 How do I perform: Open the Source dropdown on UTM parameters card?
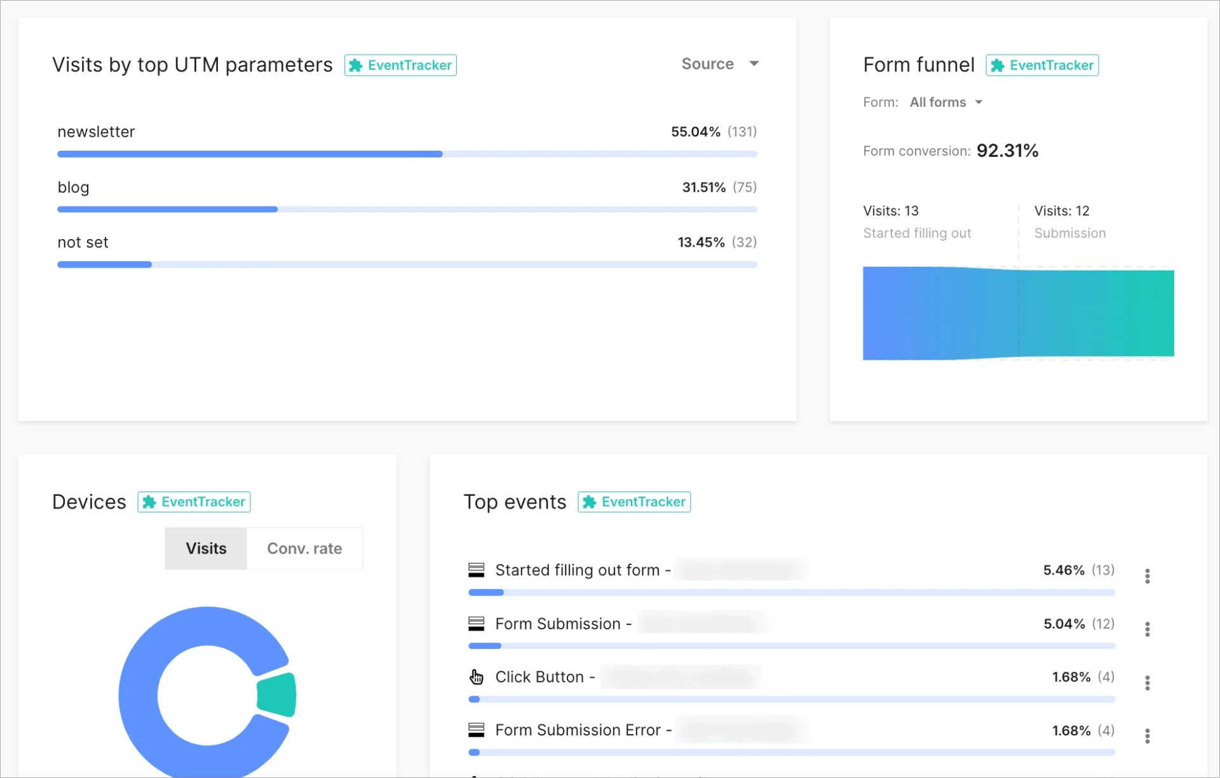[719, 64]
